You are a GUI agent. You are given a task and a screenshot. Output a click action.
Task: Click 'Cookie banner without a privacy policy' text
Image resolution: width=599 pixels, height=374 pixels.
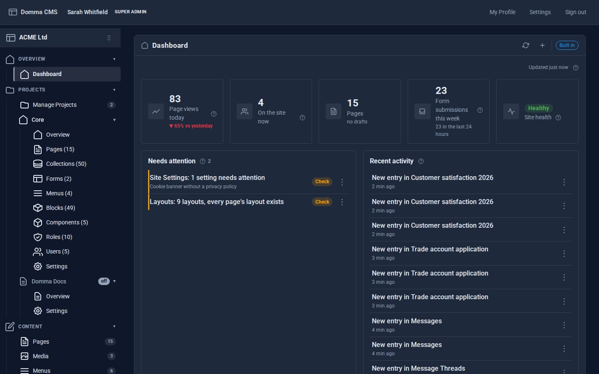click(193, 187)
